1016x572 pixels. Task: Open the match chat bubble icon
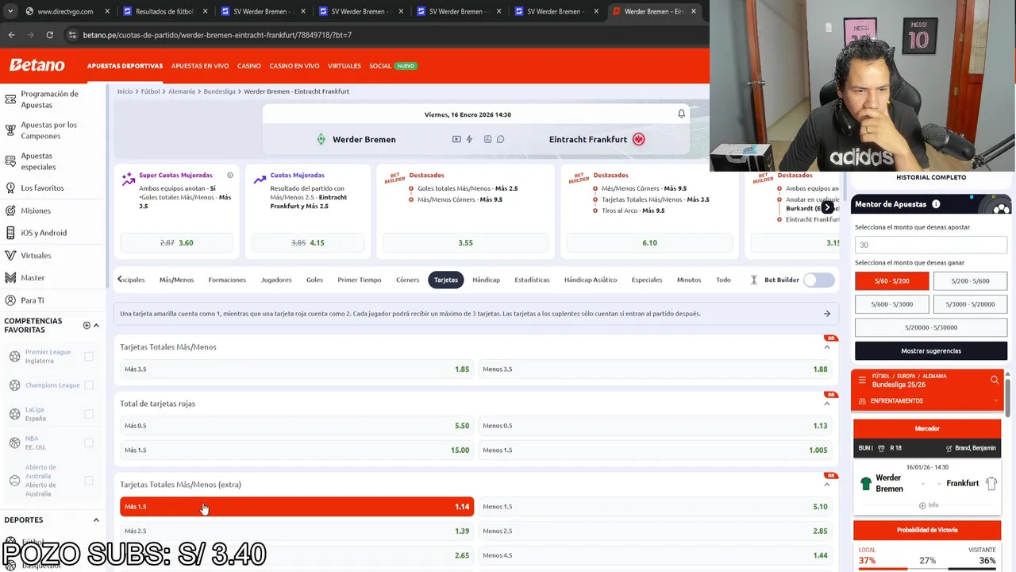500,139
